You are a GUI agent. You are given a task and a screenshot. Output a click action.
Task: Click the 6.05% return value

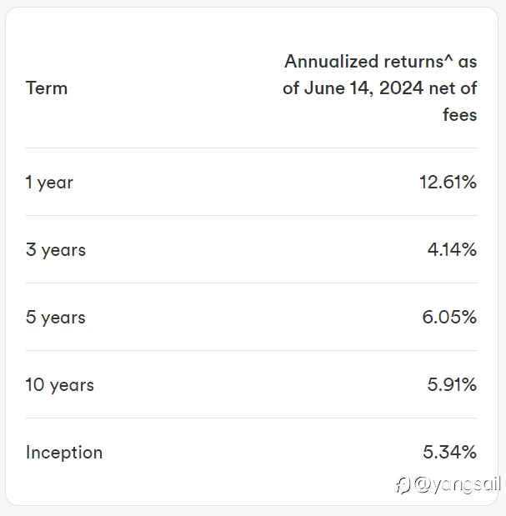click(449, 318)
